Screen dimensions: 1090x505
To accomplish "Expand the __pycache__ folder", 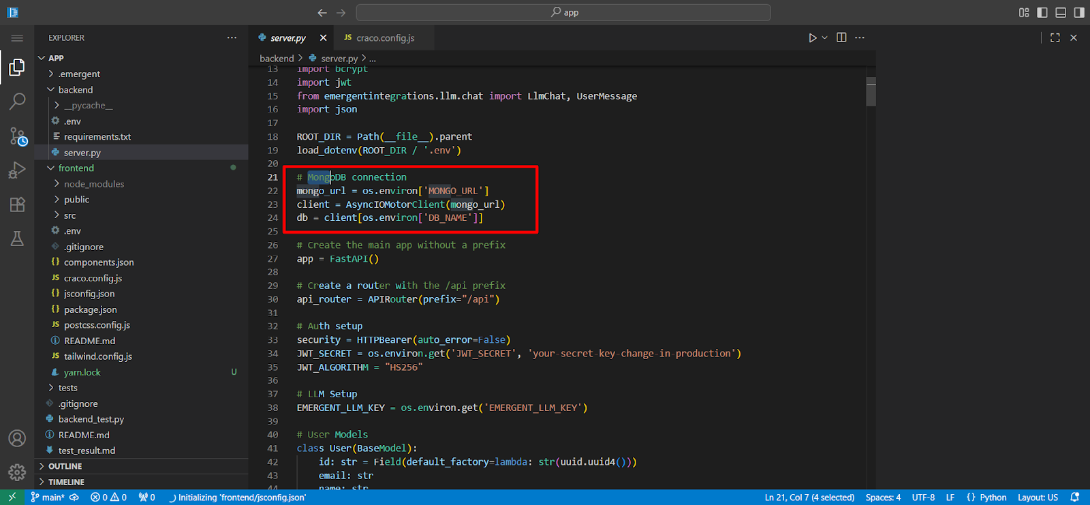I will point(142,106).
